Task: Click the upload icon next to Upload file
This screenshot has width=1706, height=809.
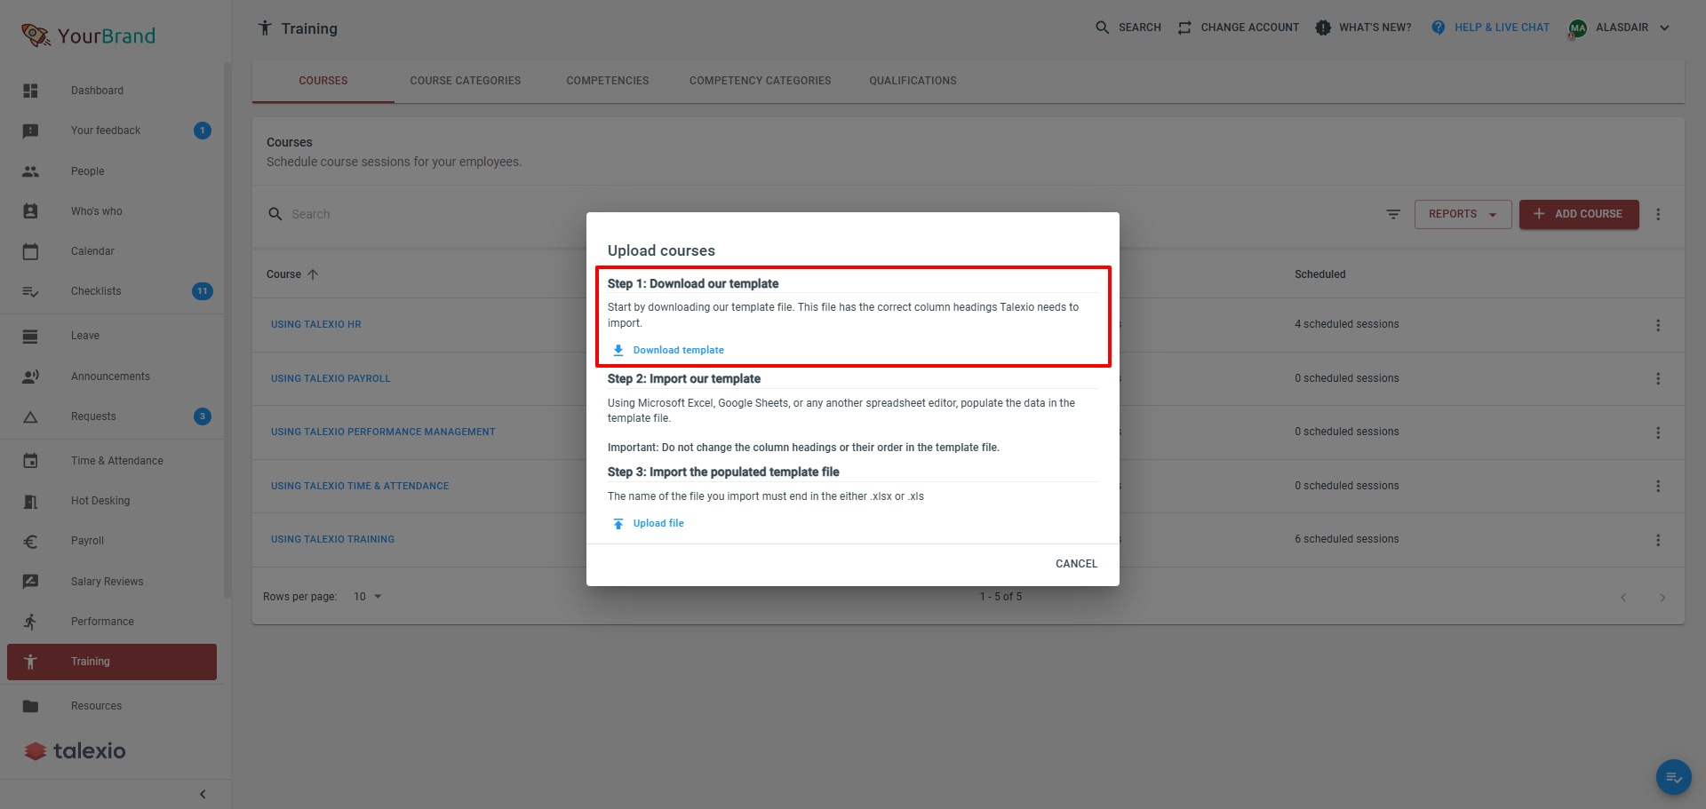Action: [618, 523]
